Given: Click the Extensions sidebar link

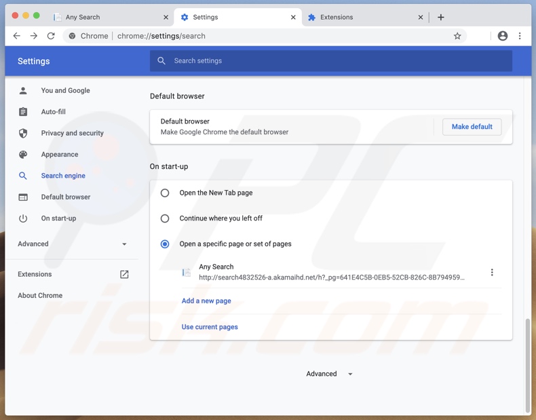Looking at the screenshot, I should [35, 274].
